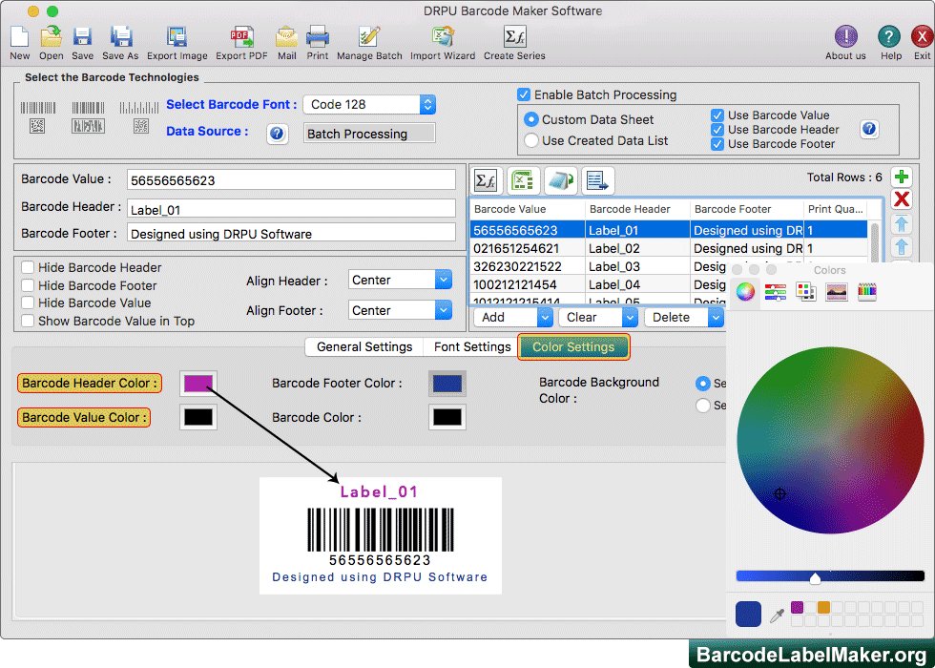Image resolution: width=935 pixels, height=668 pixels.
Task: Enable Hide Barcode Footer checkbox
Action: pyautogui.click(x=28, y=285)
